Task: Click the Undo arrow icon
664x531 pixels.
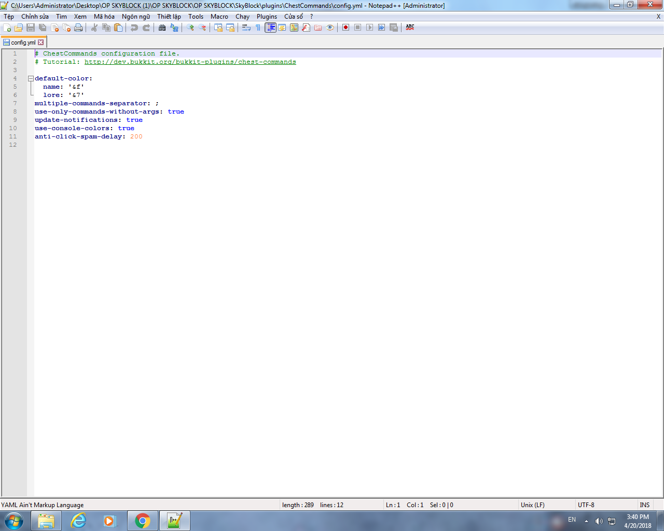Action: point(134,27)
